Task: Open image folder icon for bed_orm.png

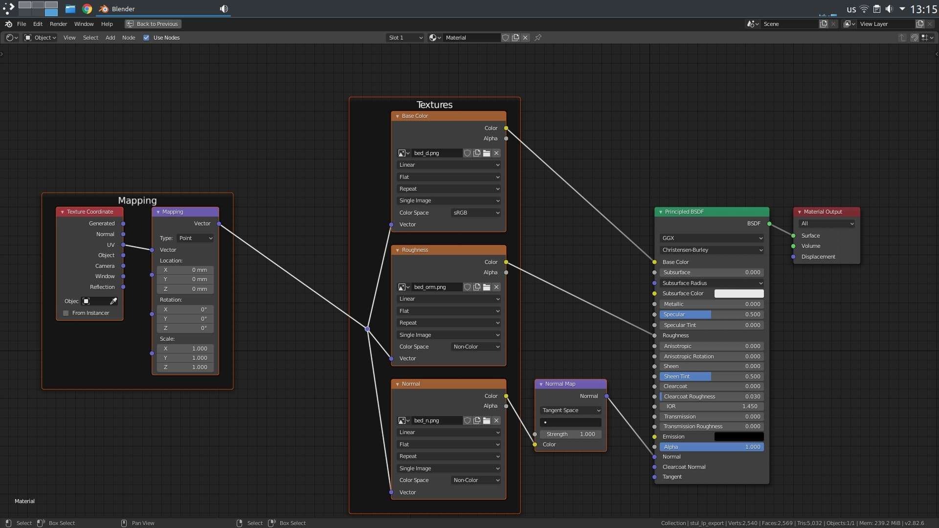Action: coord(487,287)
